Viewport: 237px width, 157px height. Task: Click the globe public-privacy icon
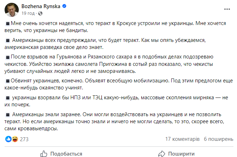tap(39, 13)
